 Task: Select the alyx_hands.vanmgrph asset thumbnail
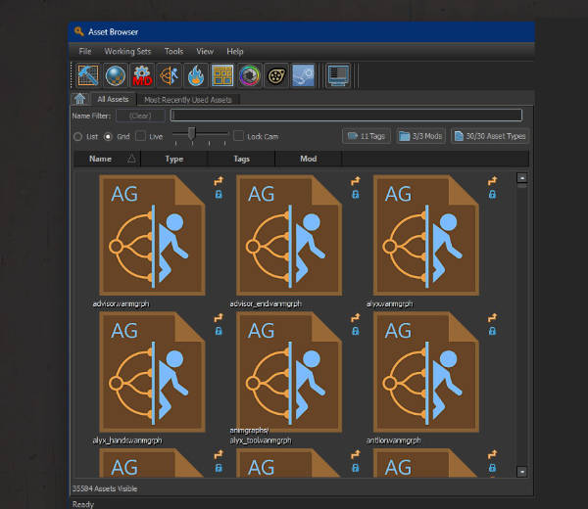[x=152, y=372]
